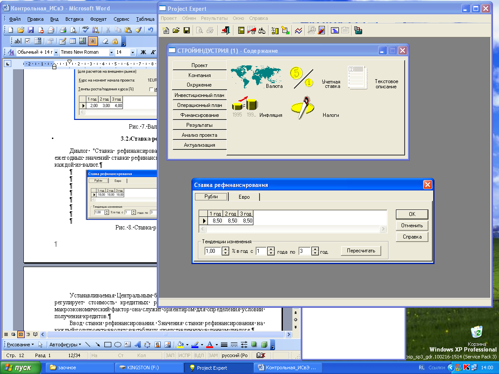Click the balance scales icon in Project Expert
Image resolution: width=499 pixels, height=374 pixels.
tap(262, 31)
